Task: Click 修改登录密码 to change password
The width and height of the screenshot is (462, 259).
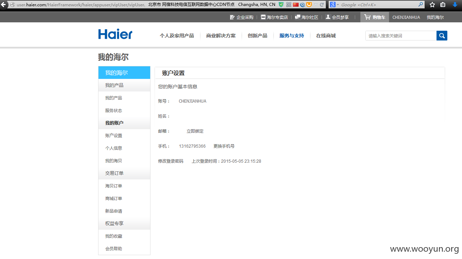Action: 170,161
